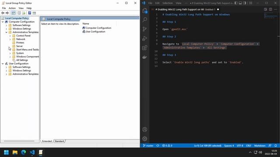
Task: Click the master branch in status bar
Action: tap(148, 146)
